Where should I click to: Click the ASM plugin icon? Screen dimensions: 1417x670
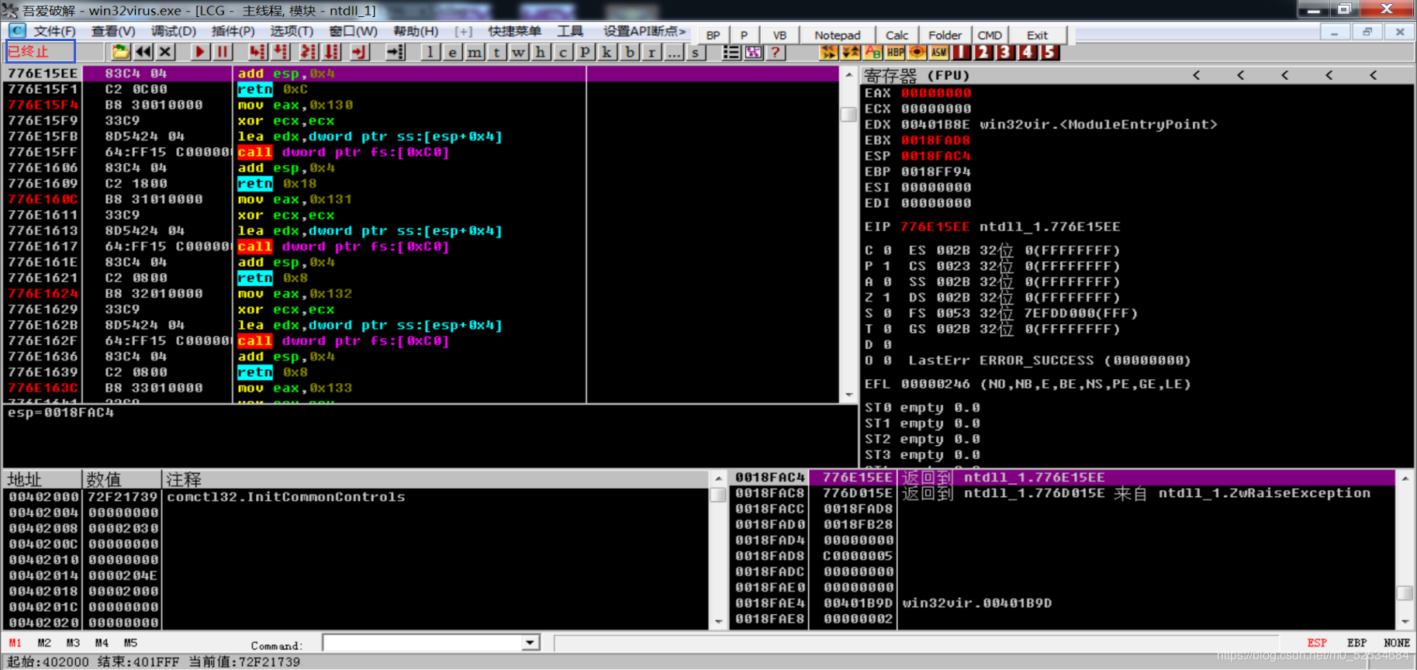pos(939,52)
